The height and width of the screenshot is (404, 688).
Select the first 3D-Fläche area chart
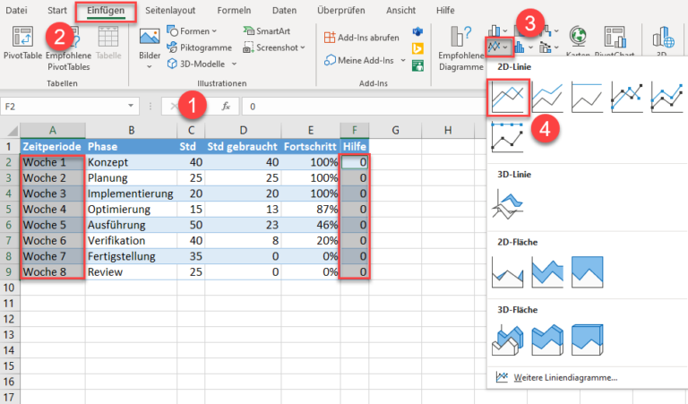point(508,340)
